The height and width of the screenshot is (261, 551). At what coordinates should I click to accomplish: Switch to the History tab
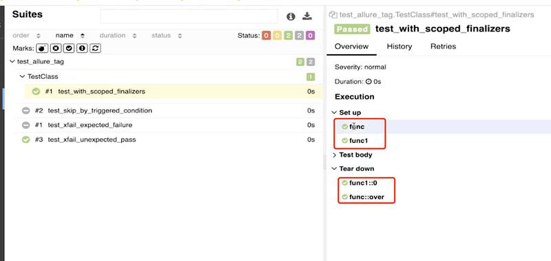(x=399, y=46)
